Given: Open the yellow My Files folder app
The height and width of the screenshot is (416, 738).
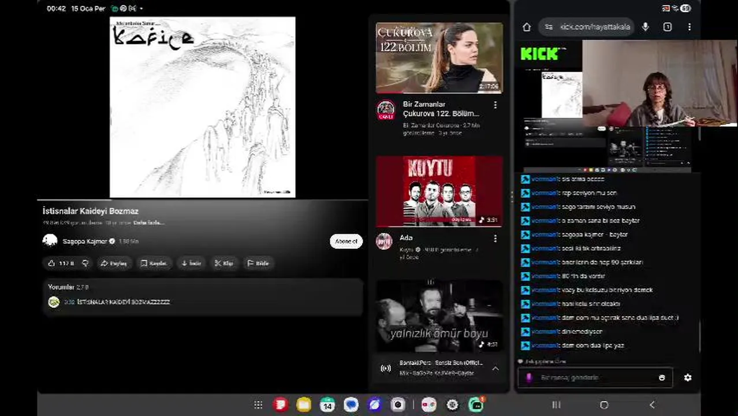Looking at the screenshot, I should point(304,404).
